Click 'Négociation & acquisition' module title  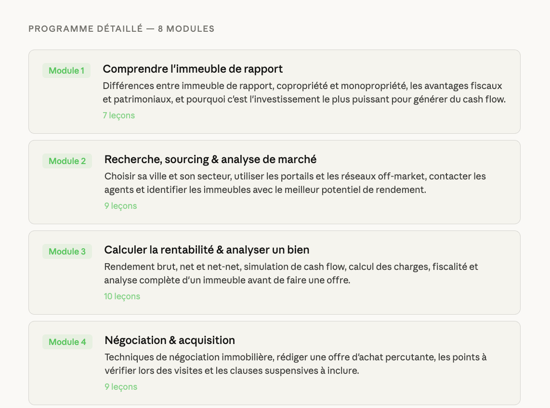[170, 340]
